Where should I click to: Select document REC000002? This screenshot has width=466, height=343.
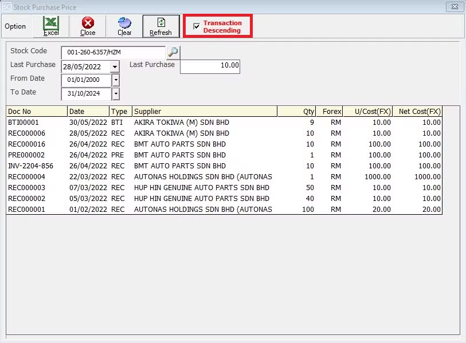click(x=26, y=198)
